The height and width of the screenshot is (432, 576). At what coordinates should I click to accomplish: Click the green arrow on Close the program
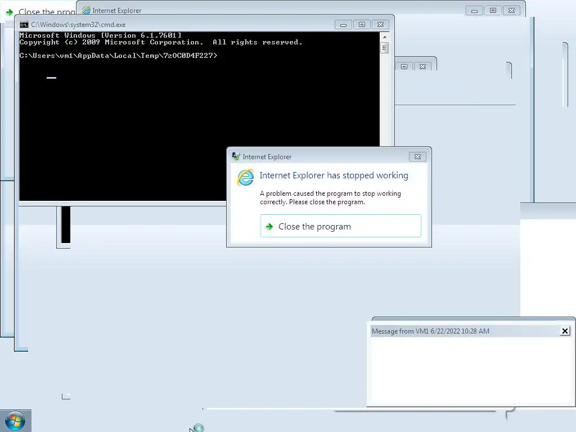(269, 227)
